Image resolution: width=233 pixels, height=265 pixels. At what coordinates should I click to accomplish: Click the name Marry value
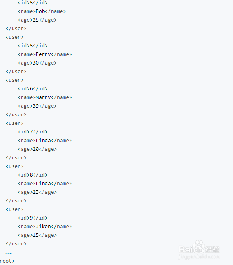43,97
